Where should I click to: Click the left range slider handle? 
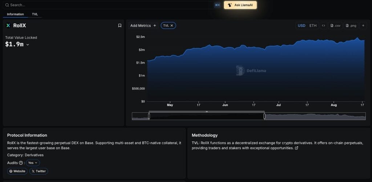(x=149, y=116)
